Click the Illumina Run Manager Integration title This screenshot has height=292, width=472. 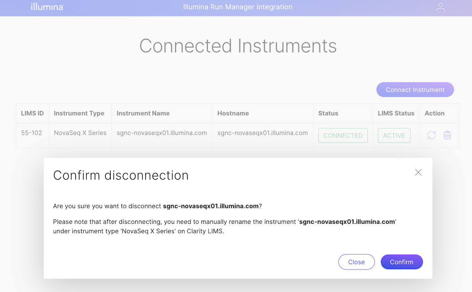pos(238,7)
